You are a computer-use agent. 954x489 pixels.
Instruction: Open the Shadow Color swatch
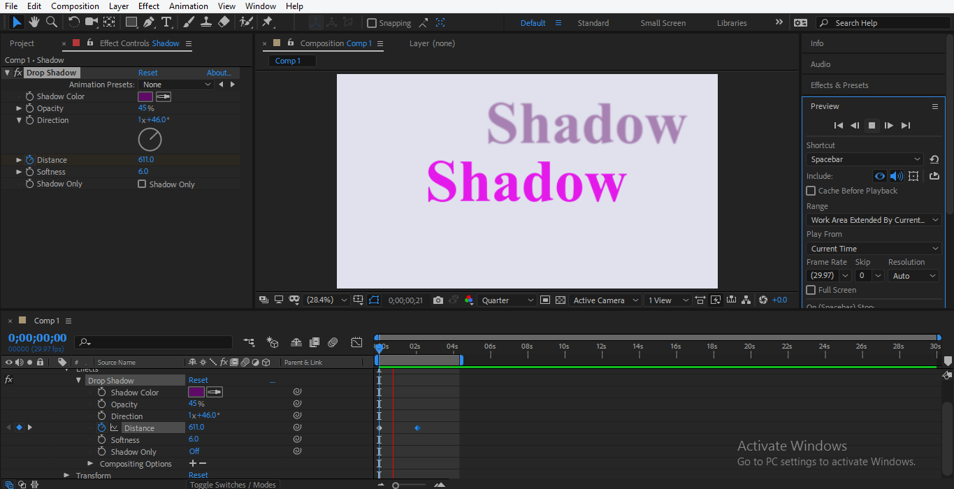click(x=145, y=96)
